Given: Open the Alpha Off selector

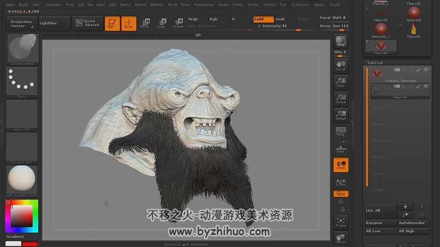Looking at the screenshot, I should pos(22,115).
